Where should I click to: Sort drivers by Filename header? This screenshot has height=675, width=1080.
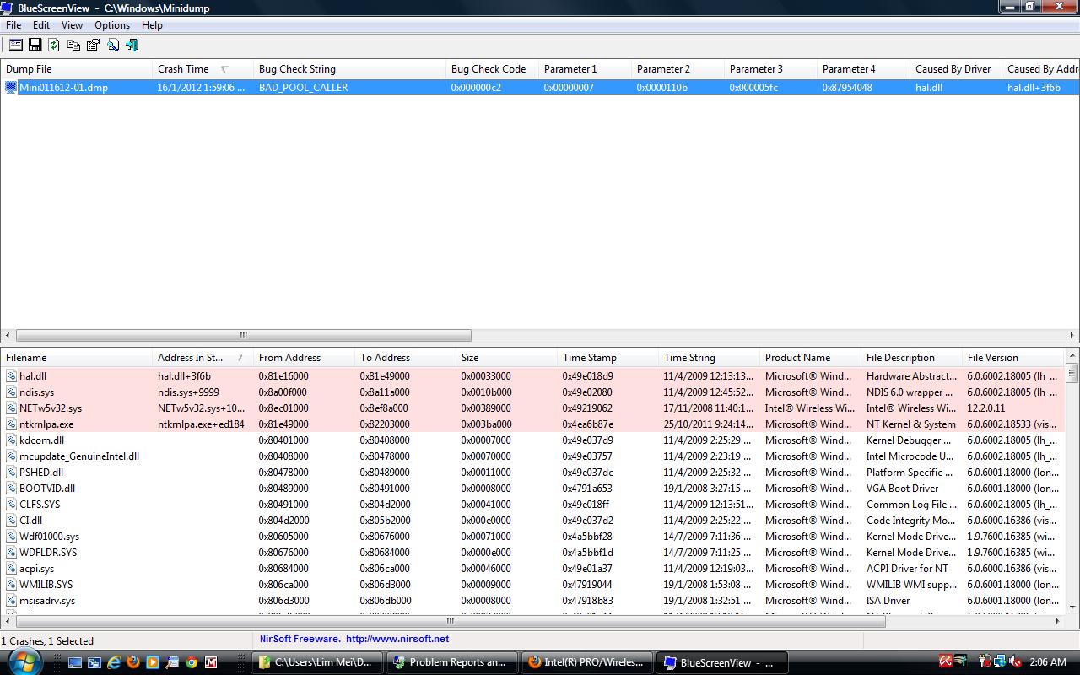[x=76, y=358]
